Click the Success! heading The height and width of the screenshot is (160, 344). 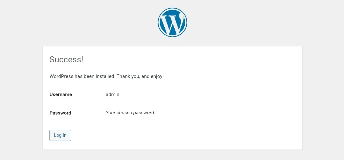pyautogui.click(x=66, y=59)
